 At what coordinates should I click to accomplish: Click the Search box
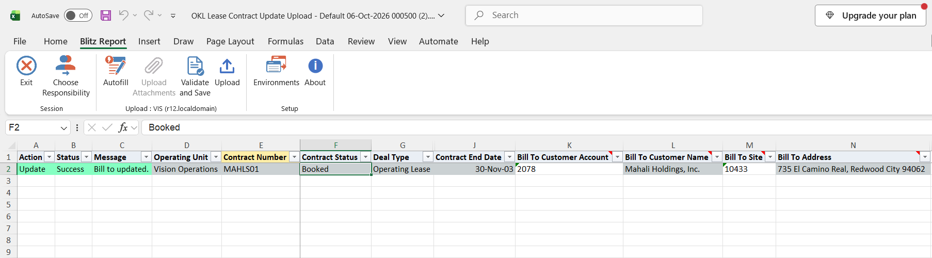[x=584, y=15]
